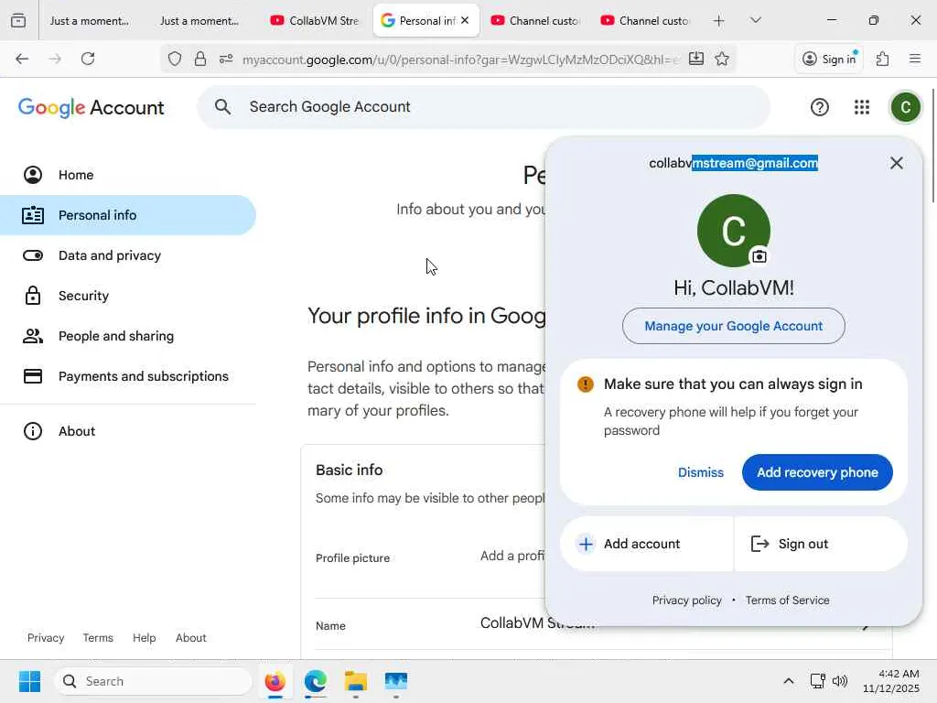Click the install/download icon in address bar
937x703 pixels.
point(696,59)
